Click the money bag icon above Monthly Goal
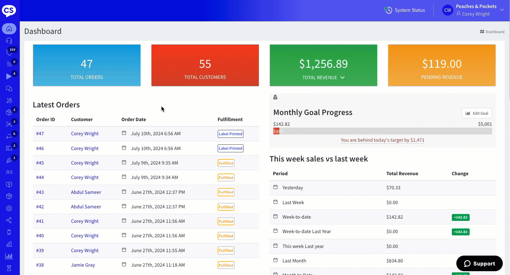Screen dimensions: 510x275 click(275, 98)
